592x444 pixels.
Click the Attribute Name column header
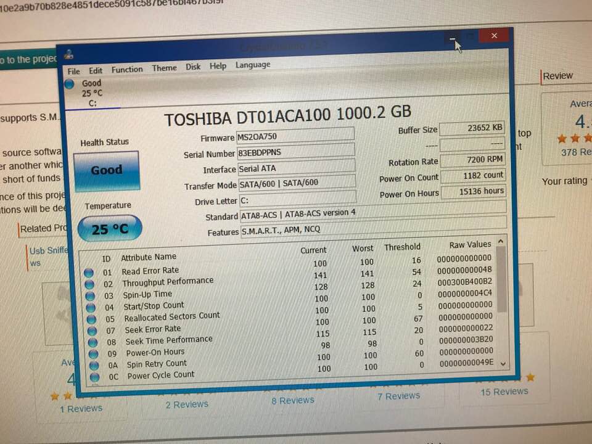pos(149,257)
